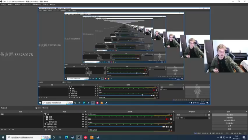Toggle visibility eye of the display capture source

83,122
